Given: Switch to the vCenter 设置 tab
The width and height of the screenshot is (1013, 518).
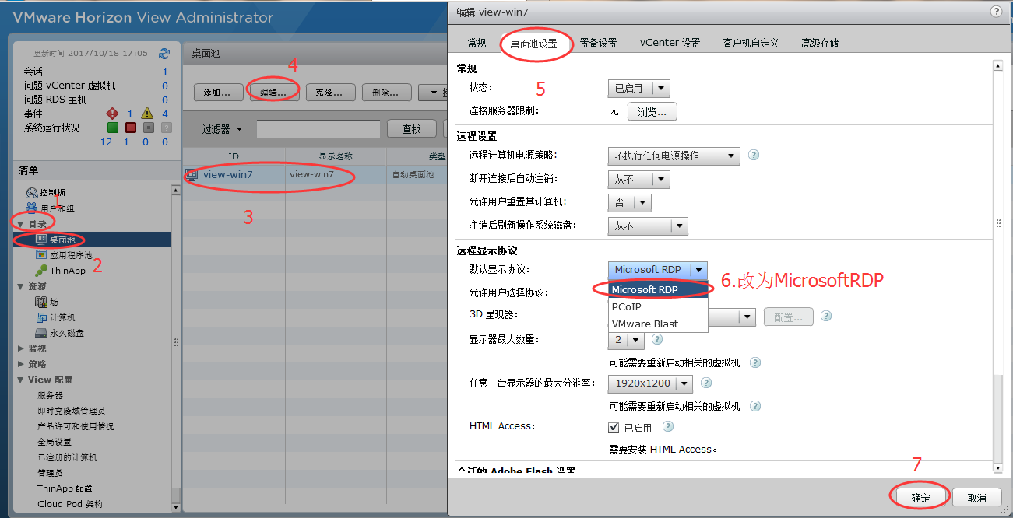Looking at the screenshot, I should point(670,43).
